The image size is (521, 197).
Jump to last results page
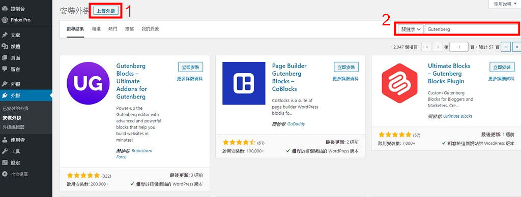[x=516, y=47]
